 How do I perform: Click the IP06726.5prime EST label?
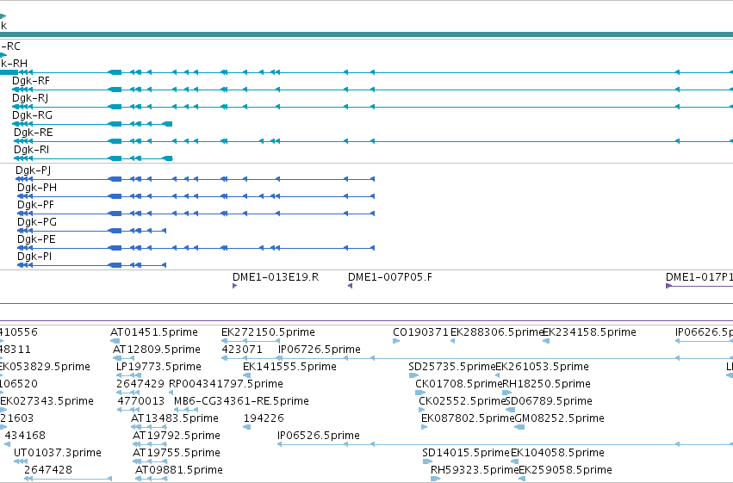320,350
